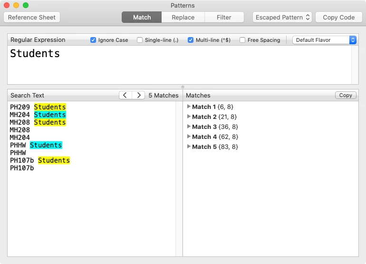The width and height of the screenshot is (366, 264).
Task: Switch to the Filter tab
Action: [224, 17]
